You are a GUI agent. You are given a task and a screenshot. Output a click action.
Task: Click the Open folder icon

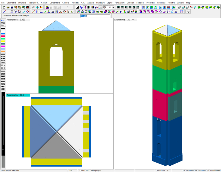tap(8, 7)
